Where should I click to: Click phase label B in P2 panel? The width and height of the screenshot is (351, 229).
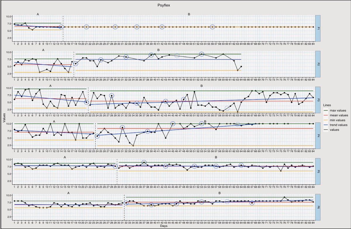(158, 50)
